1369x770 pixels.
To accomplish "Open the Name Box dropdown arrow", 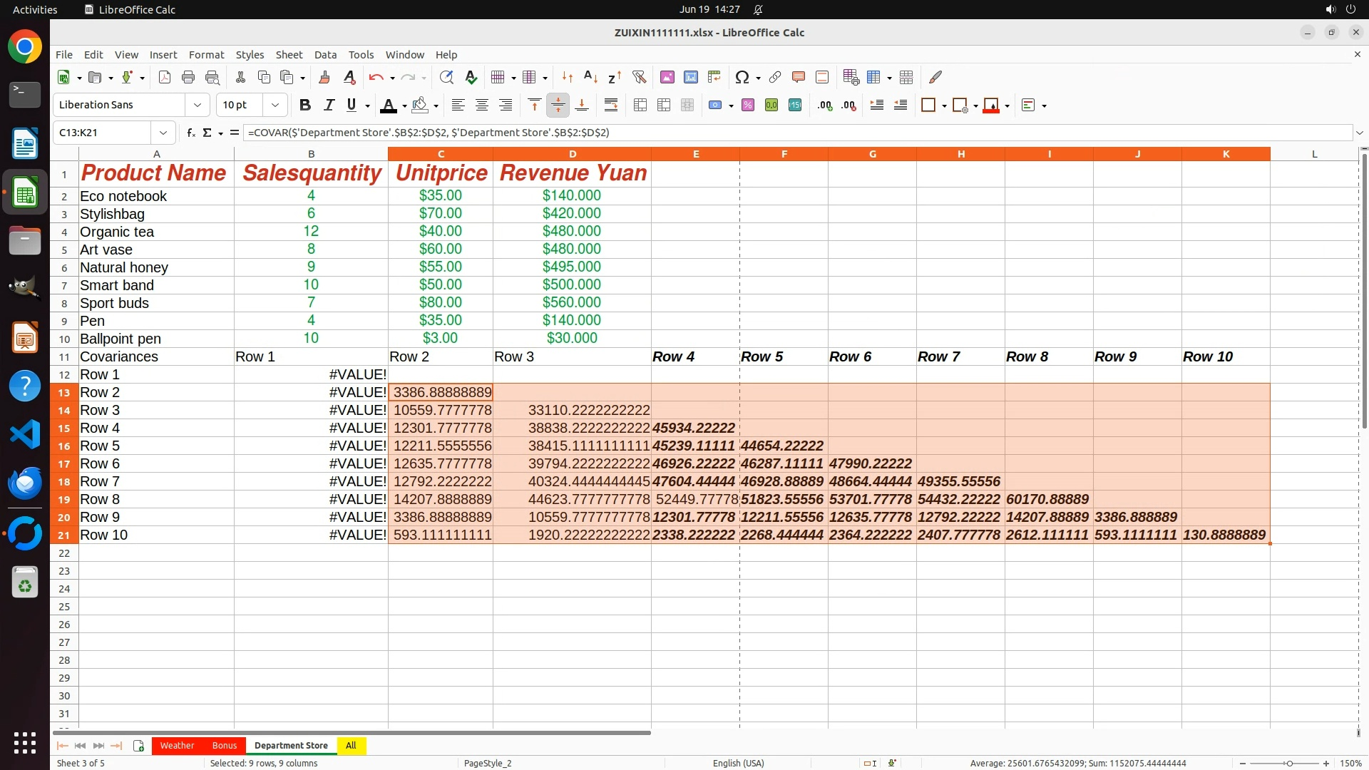I will (163, 133).
